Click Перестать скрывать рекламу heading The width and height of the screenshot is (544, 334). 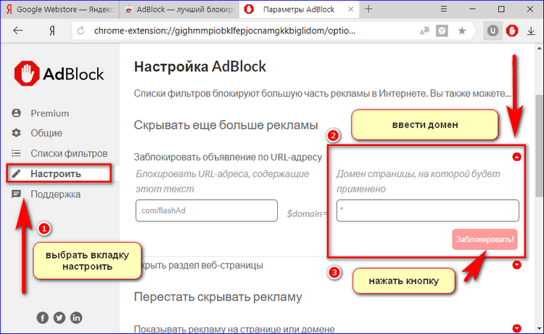tap(218, 297)
